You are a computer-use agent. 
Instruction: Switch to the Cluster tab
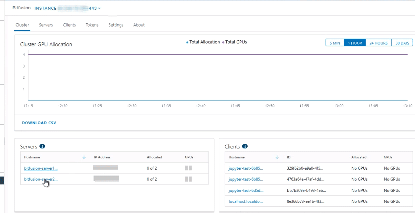22,25
